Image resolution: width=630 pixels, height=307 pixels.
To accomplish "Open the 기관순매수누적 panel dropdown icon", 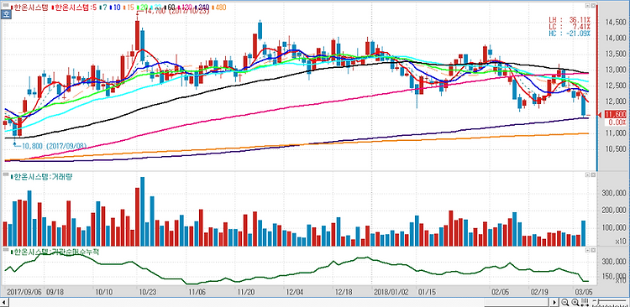I will [x=586, y=249].
